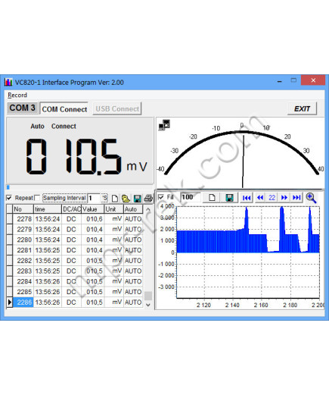Click the 'DC/AC' column header

click(72, 209)
